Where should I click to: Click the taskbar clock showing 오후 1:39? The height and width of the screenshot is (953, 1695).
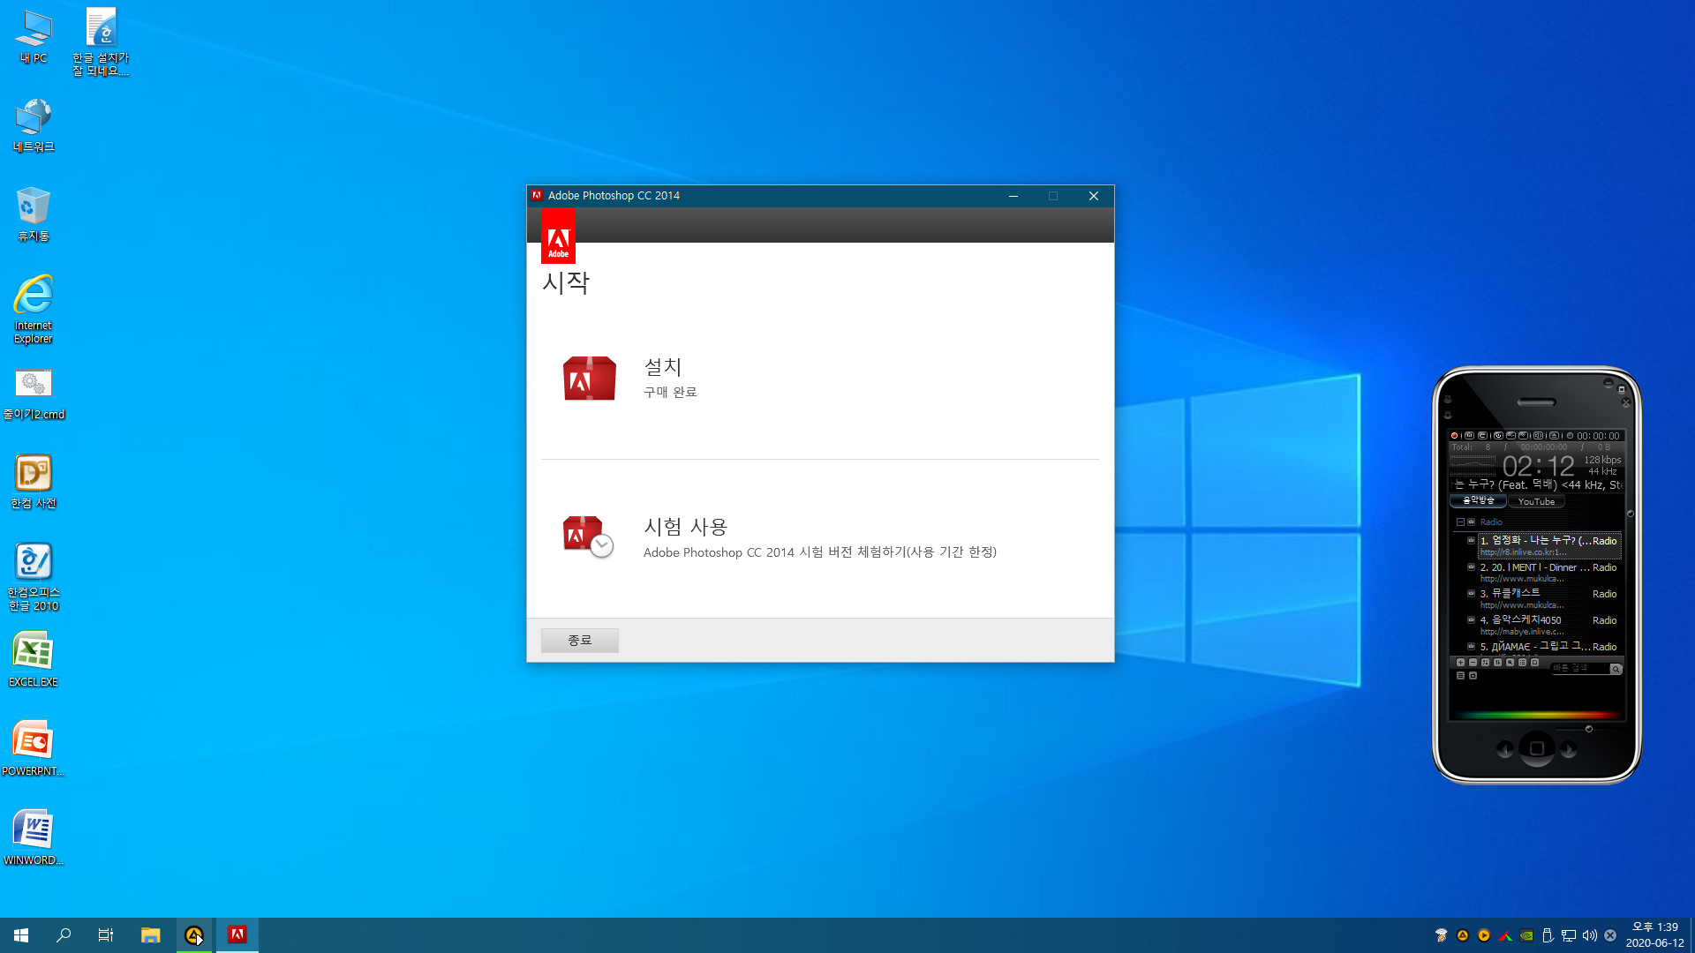(x=1654, y=935)
